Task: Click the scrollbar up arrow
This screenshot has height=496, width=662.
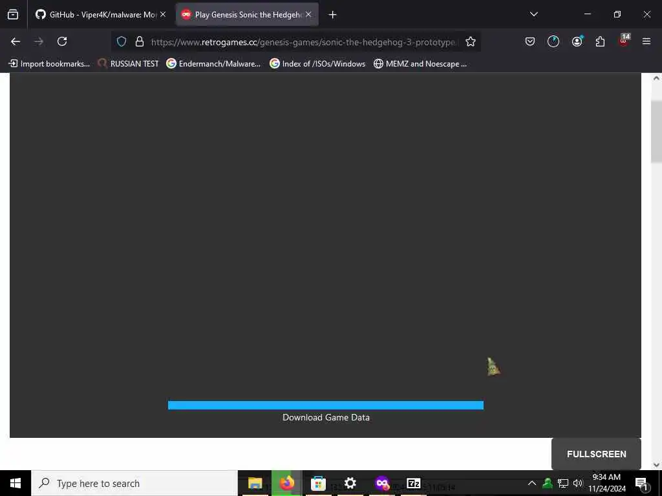Action: (656, 78)
